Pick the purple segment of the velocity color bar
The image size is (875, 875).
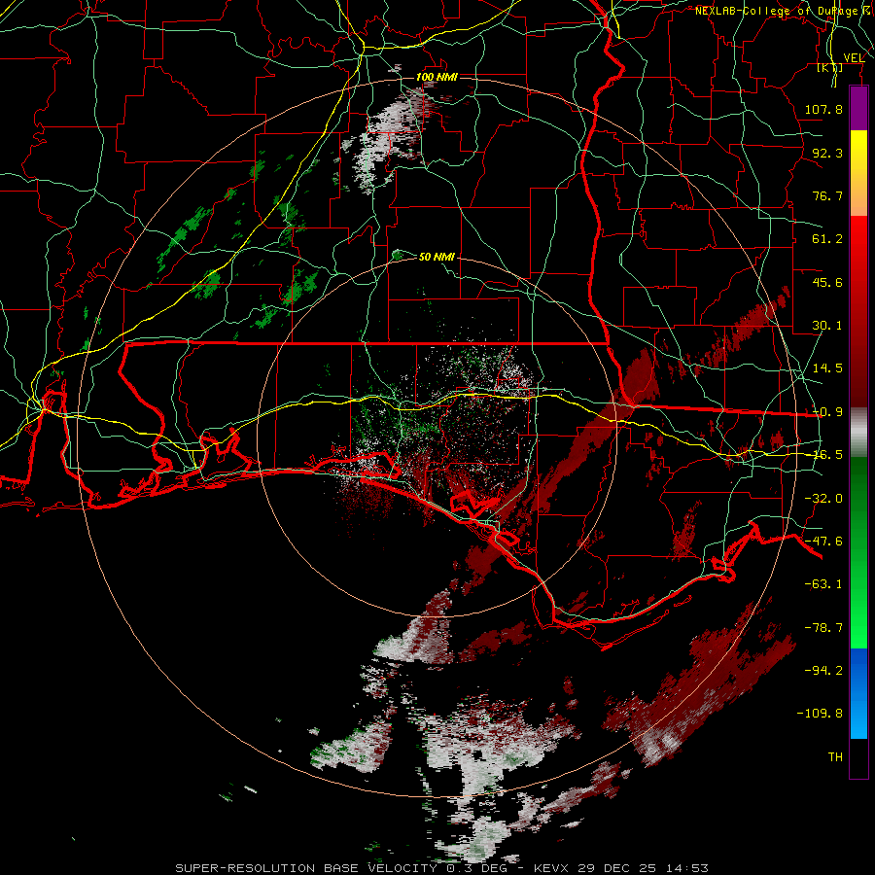[x=858, y=109]
